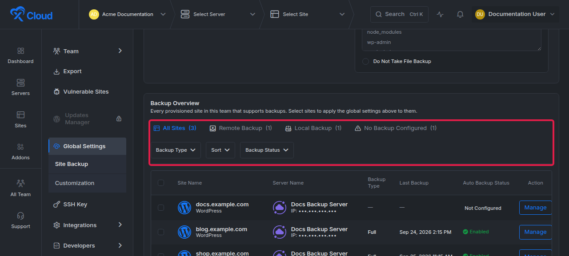This screenshot has height=256, width=569.
Task: Open the shop.example.com site link
Action: 222,253
